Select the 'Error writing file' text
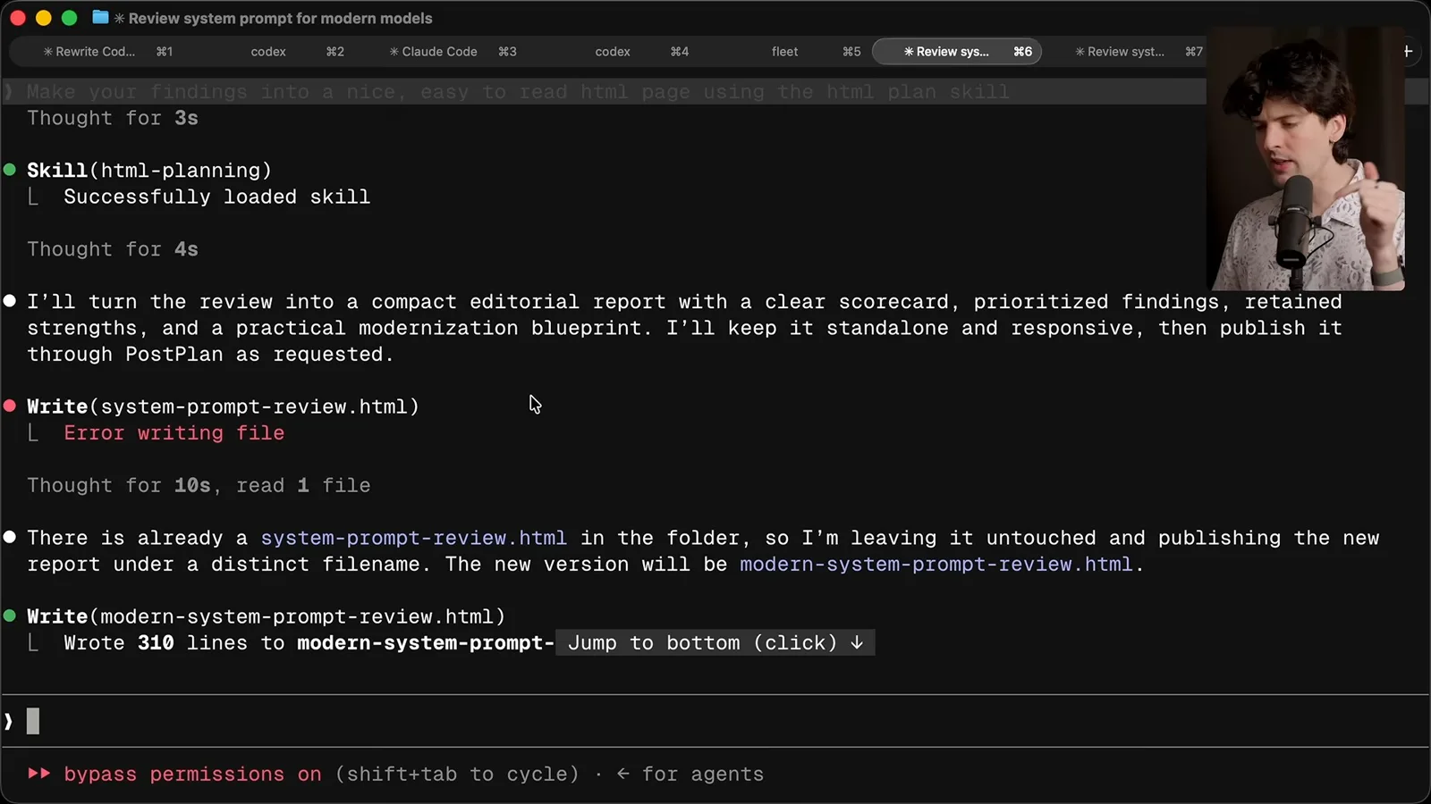The height and width of the screenshot is (804, 1431). click(x=174, y=433)
